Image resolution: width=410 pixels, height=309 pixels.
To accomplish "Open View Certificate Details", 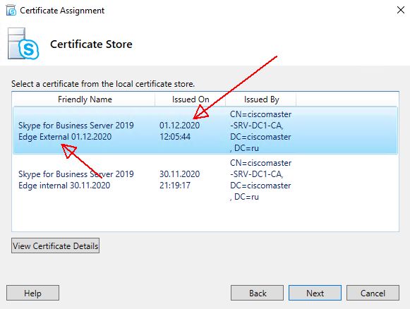I will (x=56, y=246).
